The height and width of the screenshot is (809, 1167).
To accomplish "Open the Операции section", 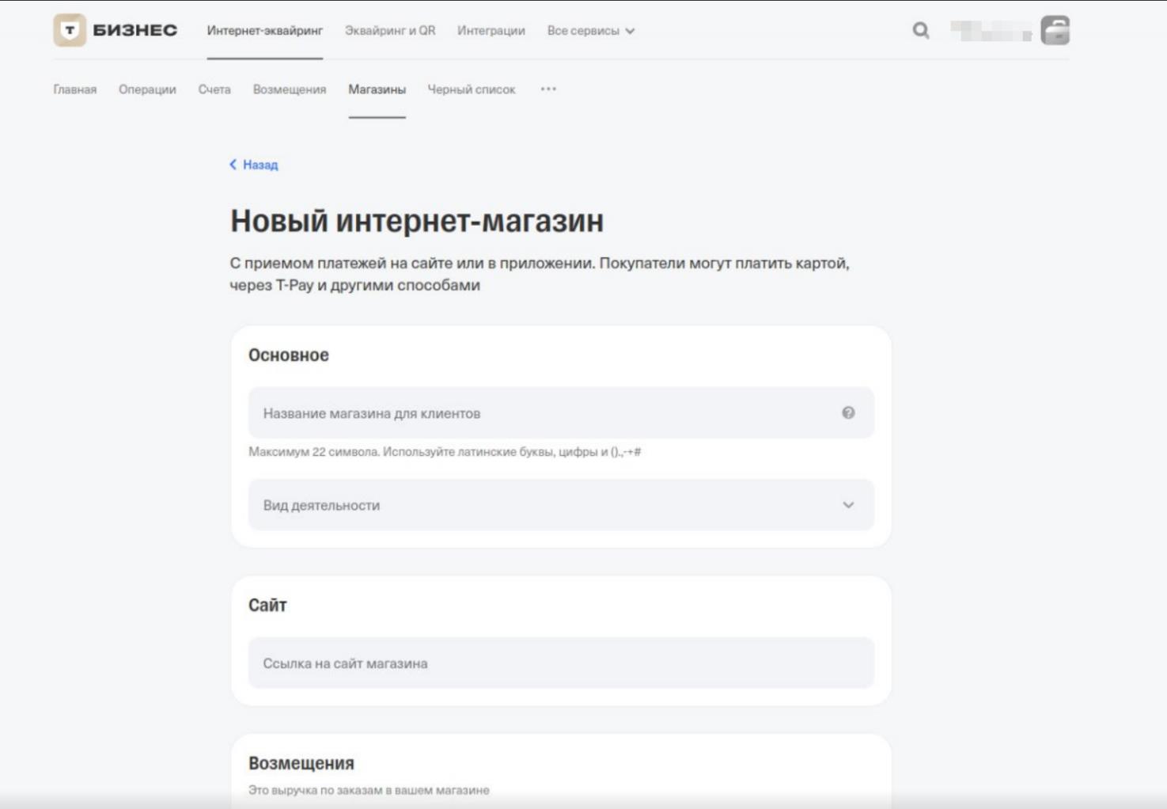I will click(x=147, y=89).
